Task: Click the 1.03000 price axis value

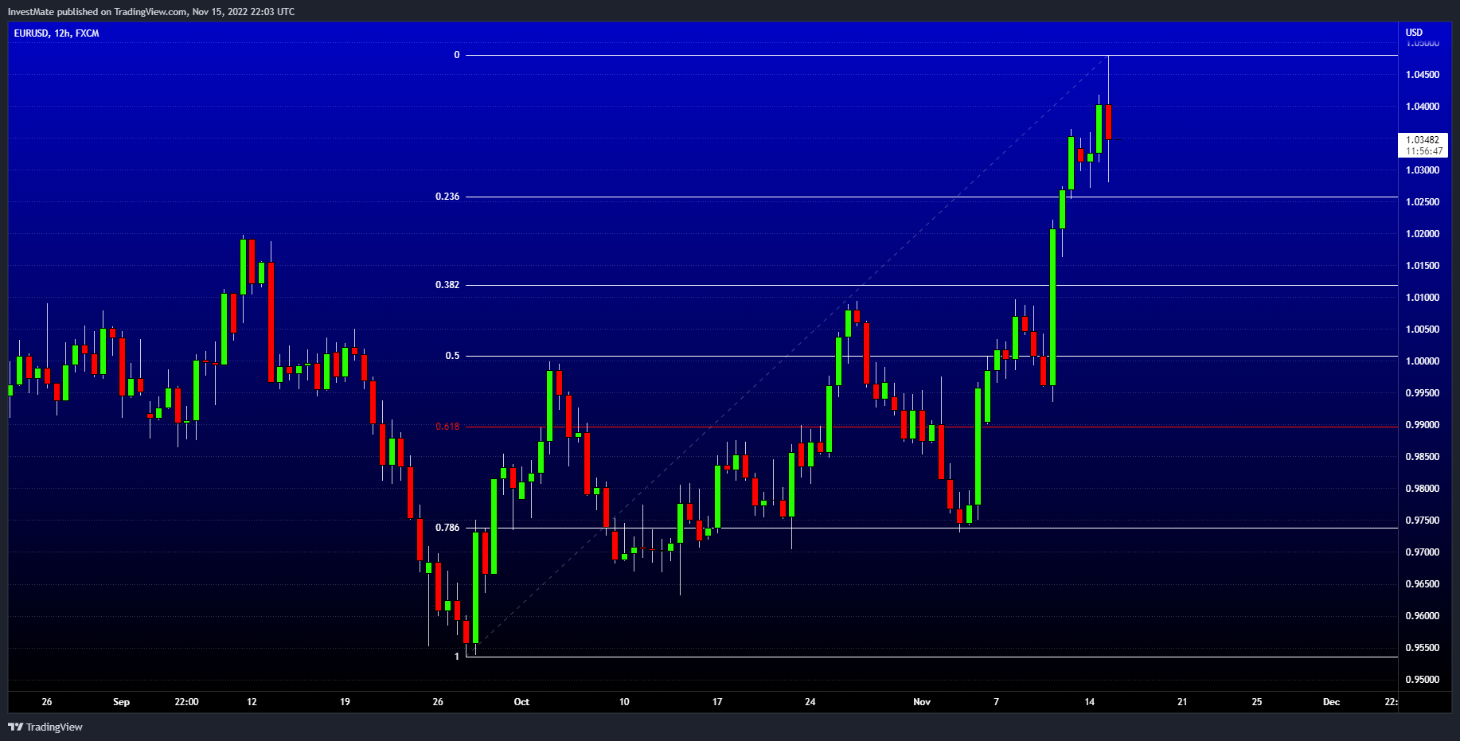Action: (x=1423, y=170)
